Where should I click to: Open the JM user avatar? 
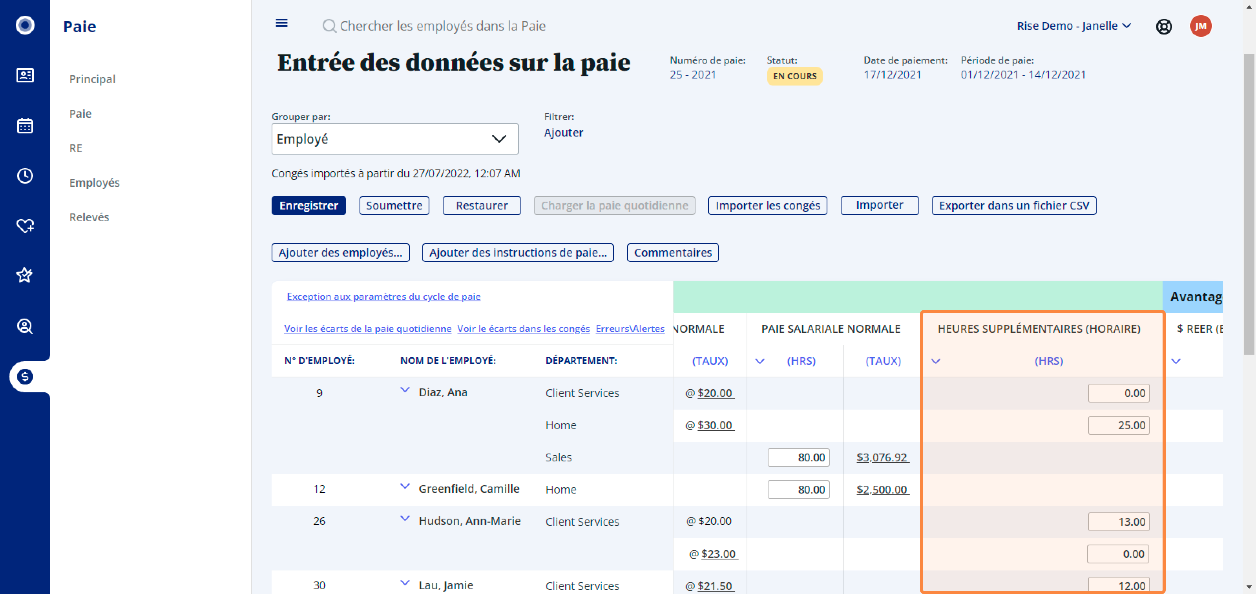[1200, 26]
